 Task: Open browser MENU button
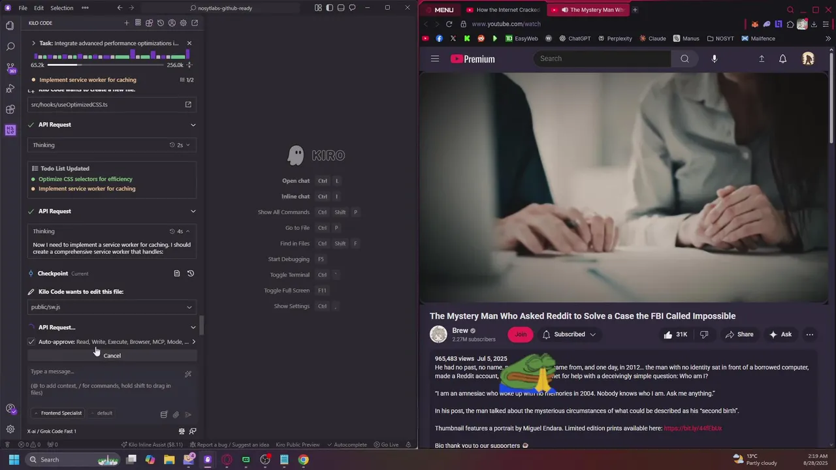point(439,10)
